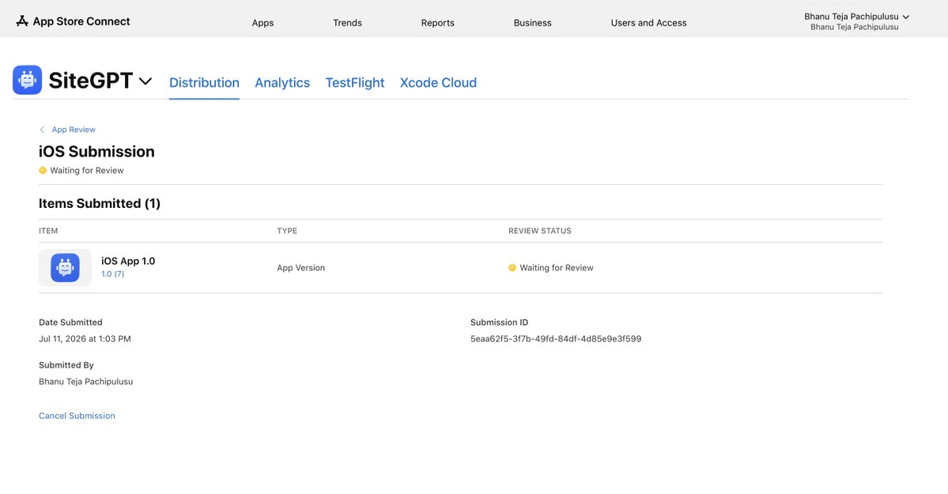Switch to the Distribution tab
Image resolution: width=948 pixels, height=494 pixels.
(x=204, y=83)
